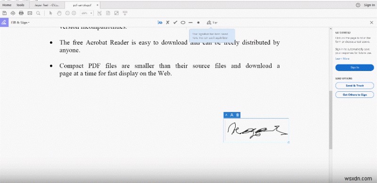The height and width of the screenshot is (183, 377).
Task: Click the text "The free Acrobat Reader"
Action: 94,42
